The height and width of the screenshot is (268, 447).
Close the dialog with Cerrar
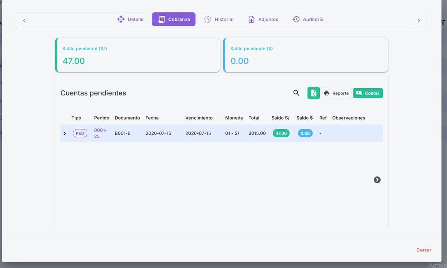[x=424, y=250]
